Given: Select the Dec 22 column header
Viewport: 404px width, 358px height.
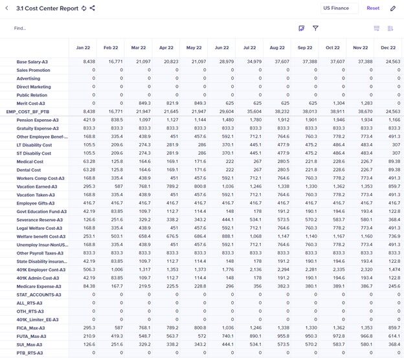Looking at the screenshot, I should point(388,48).
